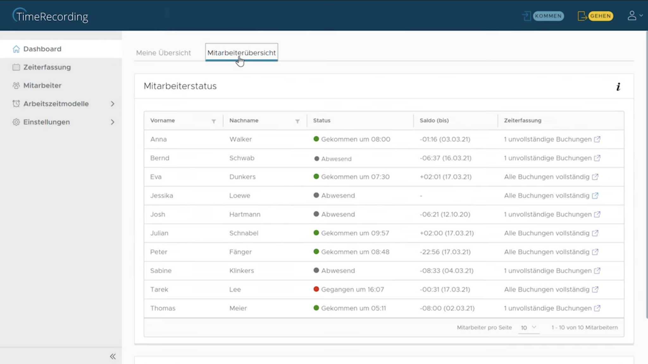Sort by Nachname column header
This screenshot has width=648, height=364.
click(244, 120)
